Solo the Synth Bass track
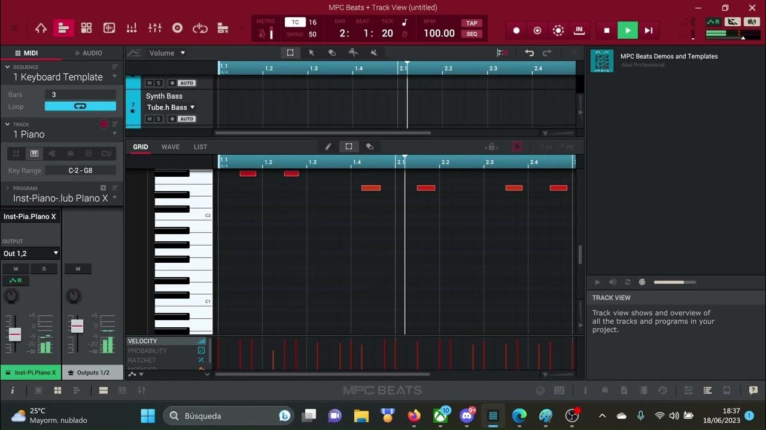This screenshot has height=430, width=766. [x=159, y=119]
